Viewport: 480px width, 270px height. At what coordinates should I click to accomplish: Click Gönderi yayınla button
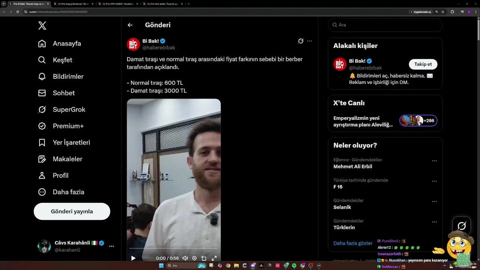click(x=72, y=211)
